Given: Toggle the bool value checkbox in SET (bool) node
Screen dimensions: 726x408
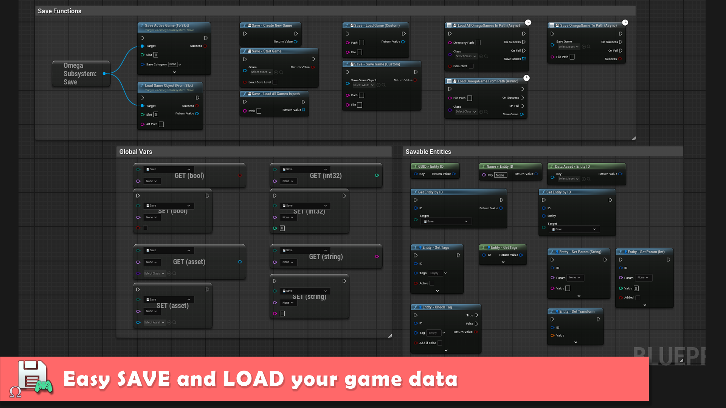Looking at the screenshot, I should 146,228.
